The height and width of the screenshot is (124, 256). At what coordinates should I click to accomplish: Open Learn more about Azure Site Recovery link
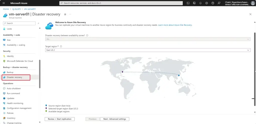[x=175, y=25]
